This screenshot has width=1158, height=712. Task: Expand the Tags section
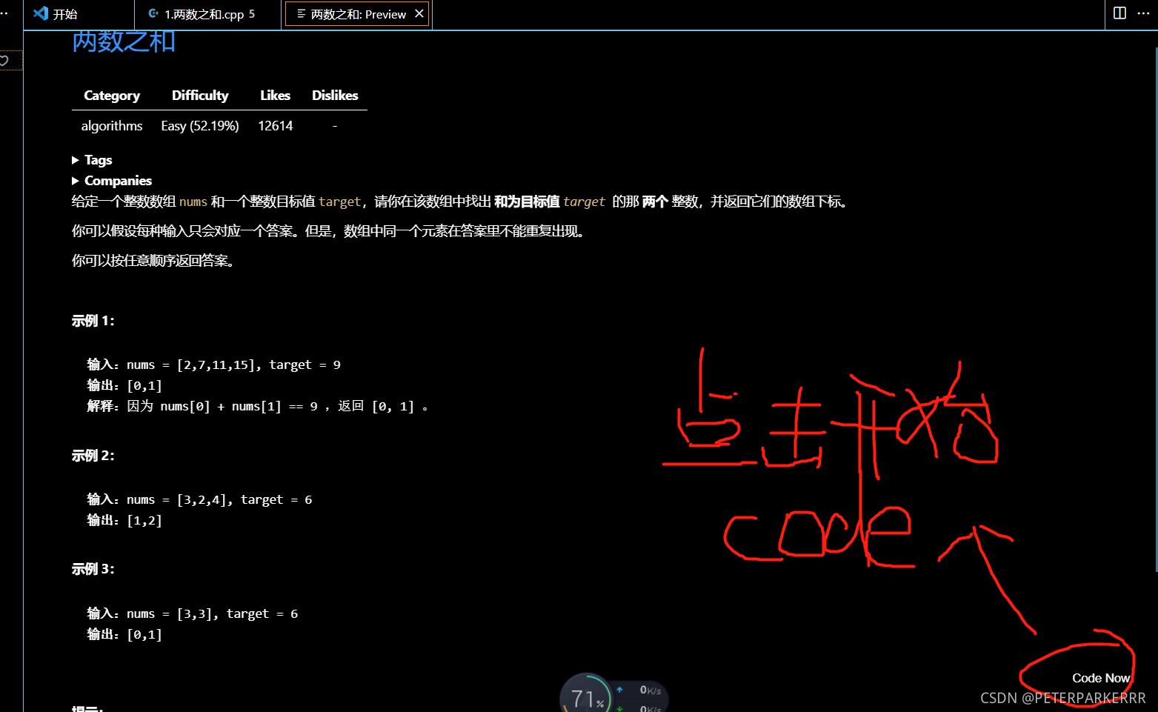tap(92, 160)
